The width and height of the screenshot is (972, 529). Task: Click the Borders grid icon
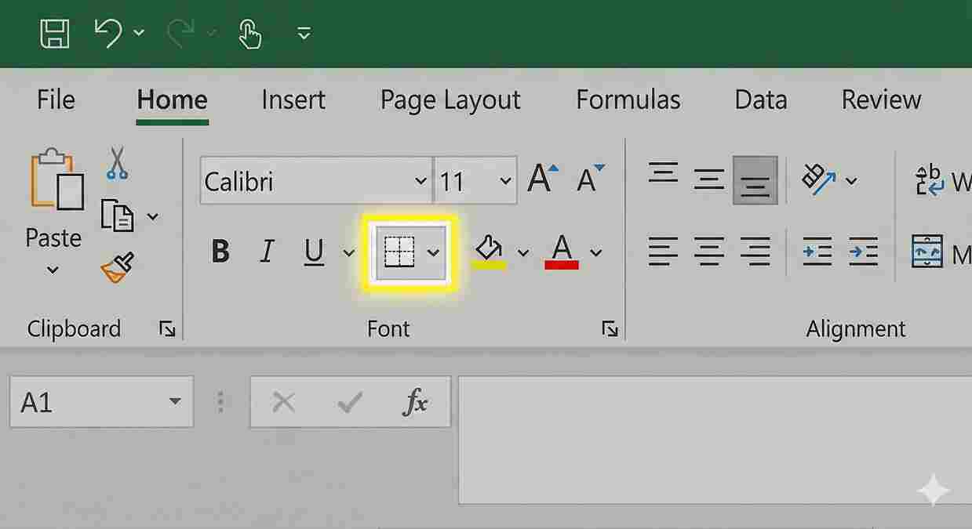399,252
